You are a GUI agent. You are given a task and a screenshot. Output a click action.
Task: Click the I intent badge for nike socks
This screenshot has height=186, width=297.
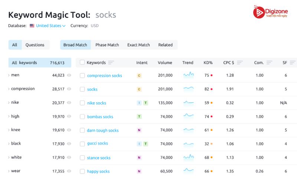tap(139, 103)
